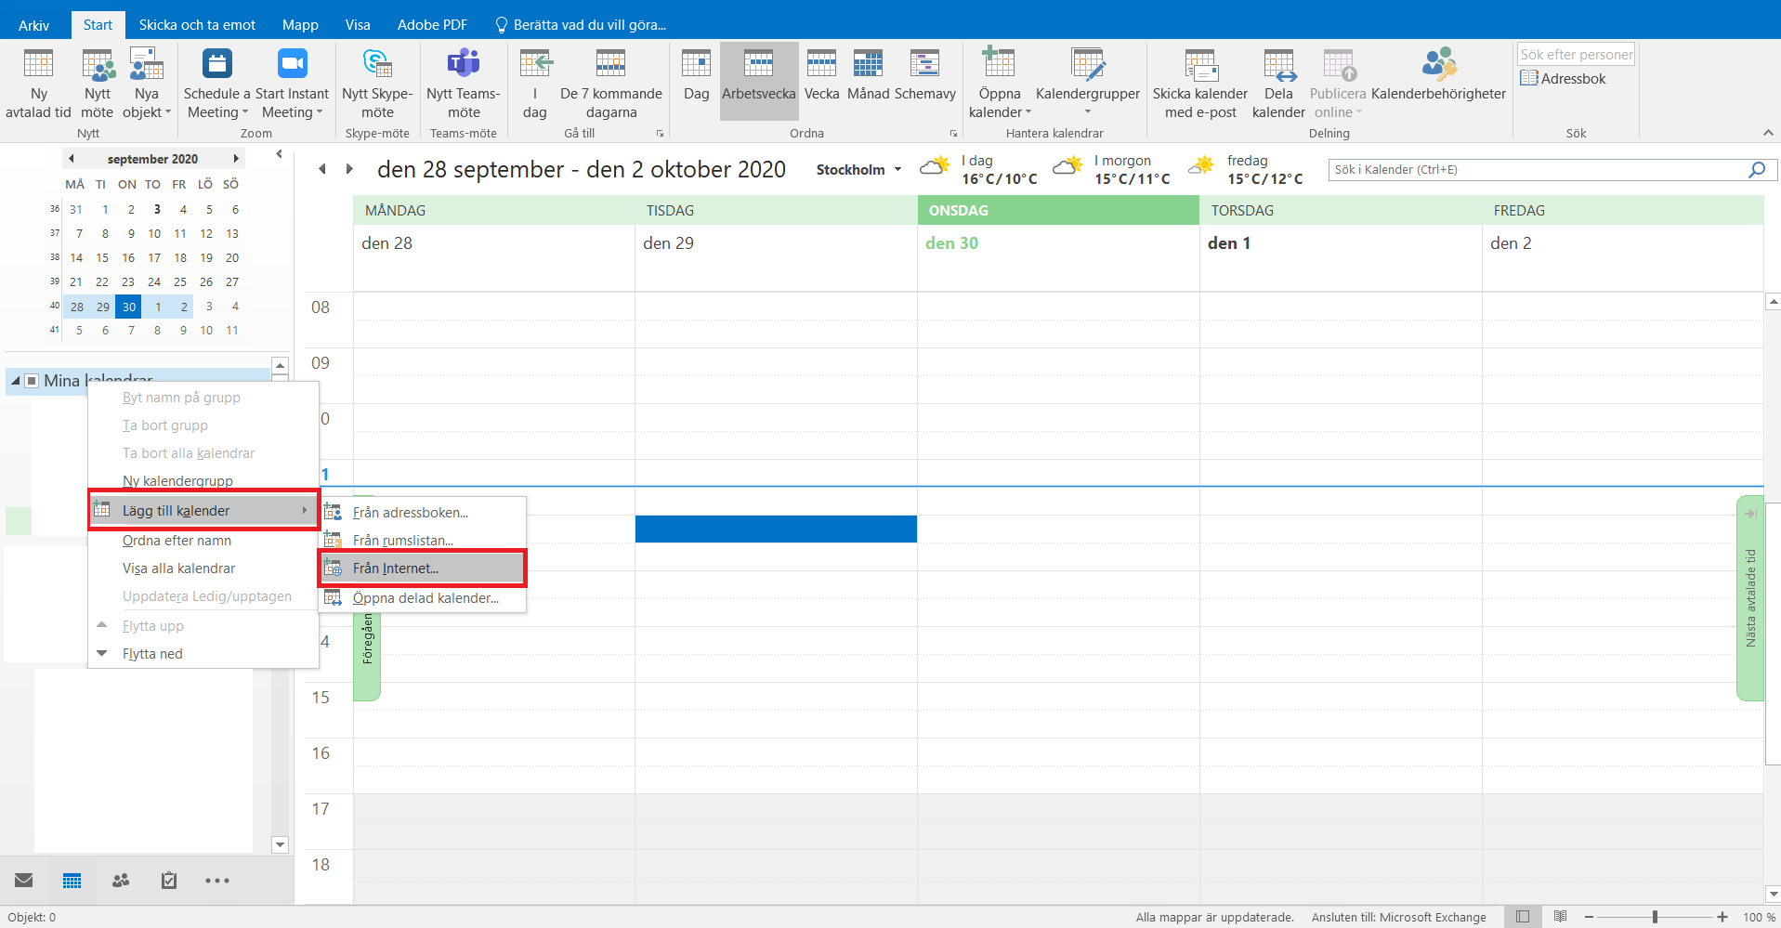Switch to reading view in status bar
Viewport: 1781px width, 928px height.
(1561, 917)
